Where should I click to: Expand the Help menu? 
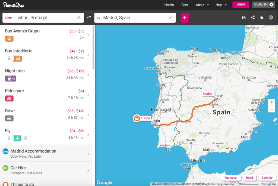pyautogui.click(x=221, y=5)
